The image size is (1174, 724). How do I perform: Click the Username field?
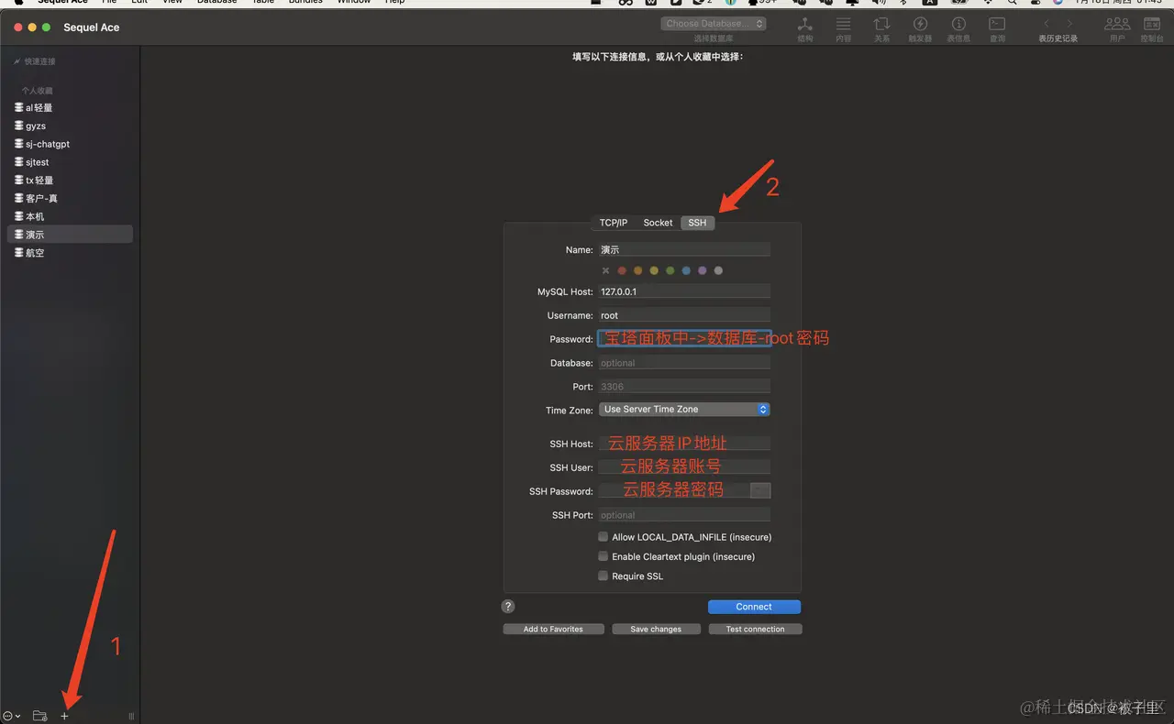point(684,315)
